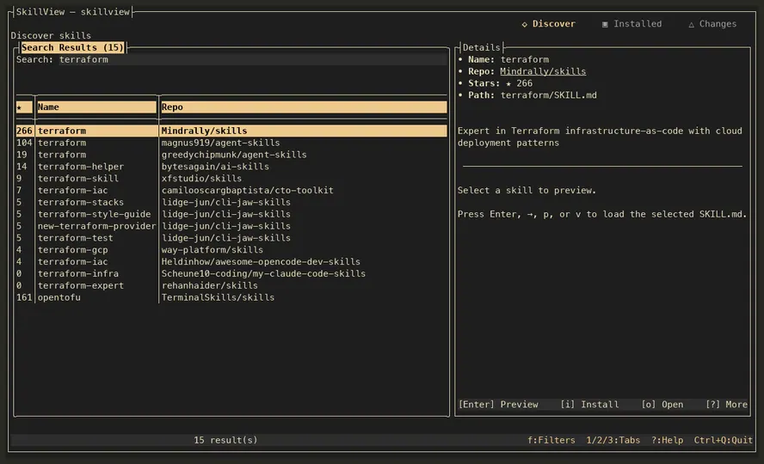Click the Details panel title
Screen dimensions: 764x464
481,47
